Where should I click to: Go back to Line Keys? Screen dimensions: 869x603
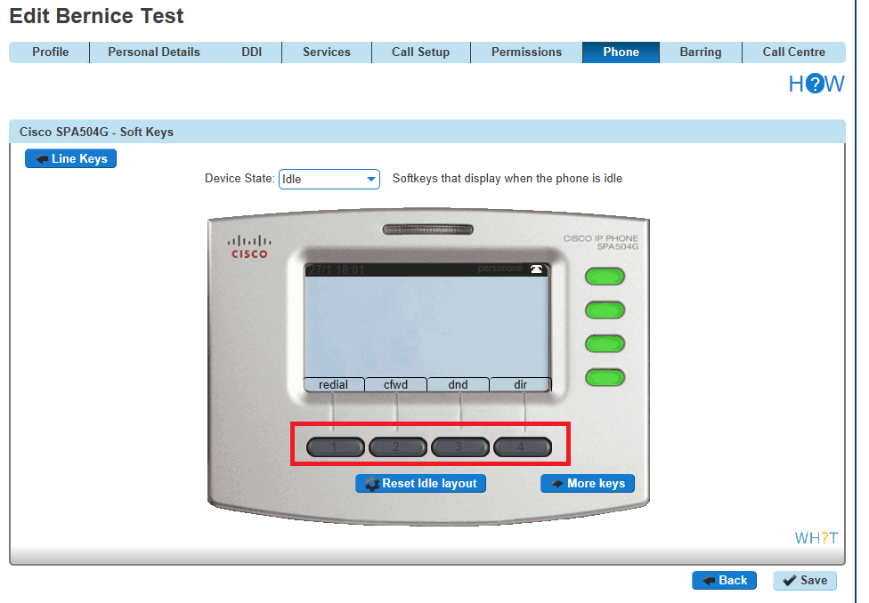(71, 158)
